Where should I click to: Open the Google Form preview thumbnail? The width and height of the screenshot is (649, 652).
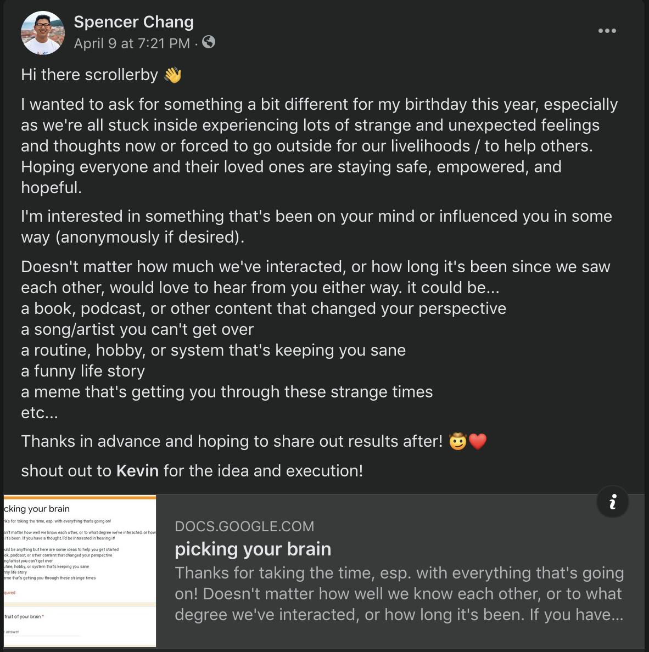pyautogui.click(x=80, y=571)
